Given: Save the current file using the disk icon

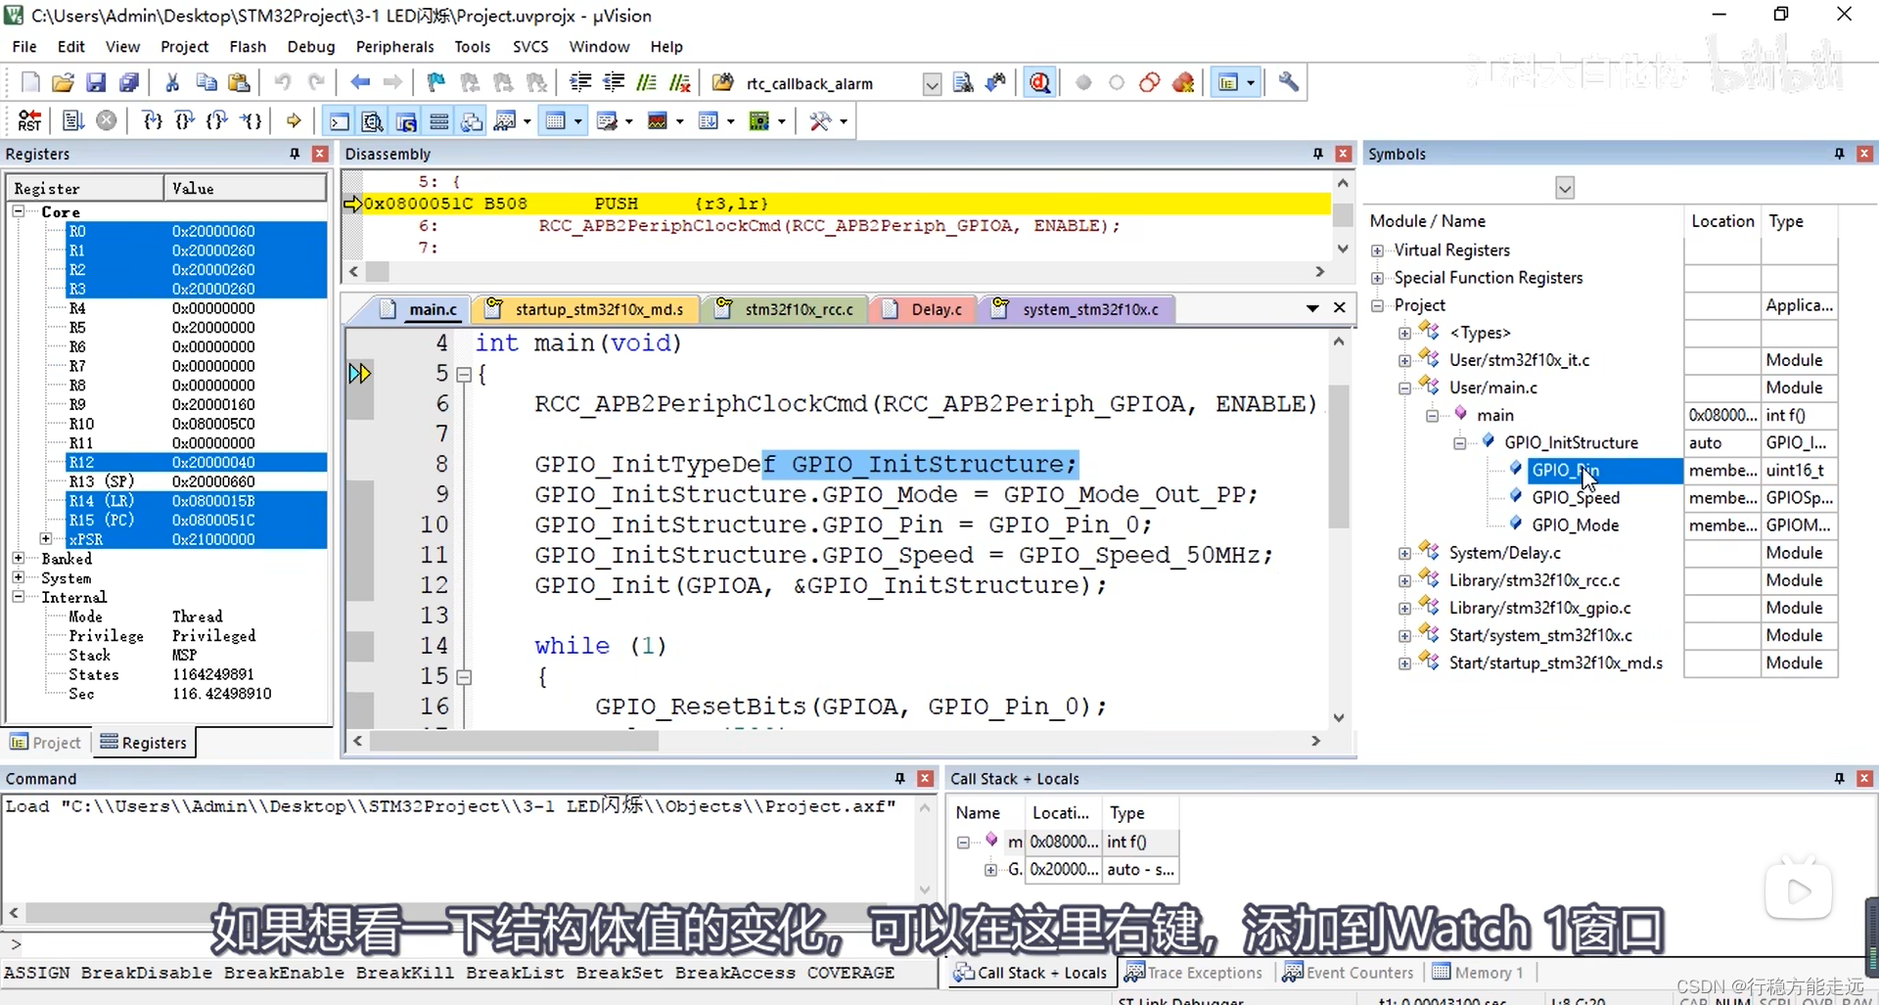Looking at the screenshot, I should (96, 83).
